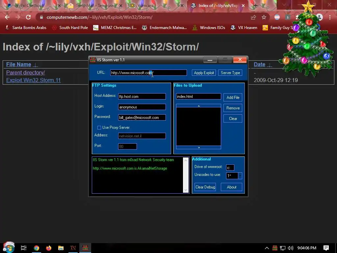
Task: Open Santa Bombs Arabs bookmark
Action: click(x=26, y=28)
